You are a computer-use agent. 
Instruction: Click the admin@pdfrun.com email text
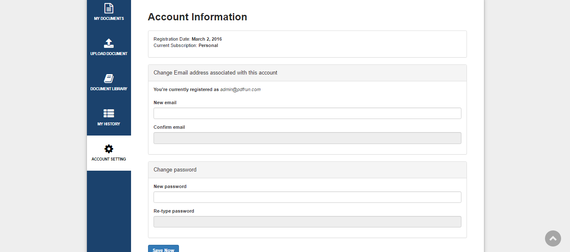(x=240, y=90)
